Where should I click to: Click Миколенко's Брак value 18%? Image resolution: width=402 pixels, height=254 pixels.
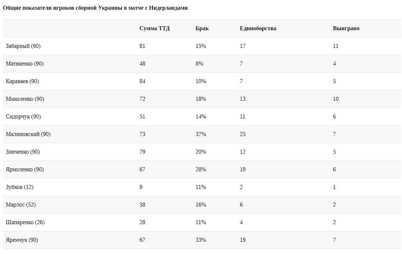[201, 99]
